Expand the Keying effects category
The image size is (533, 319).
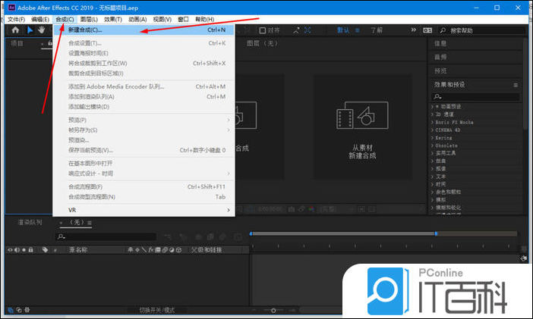point(432,138)
